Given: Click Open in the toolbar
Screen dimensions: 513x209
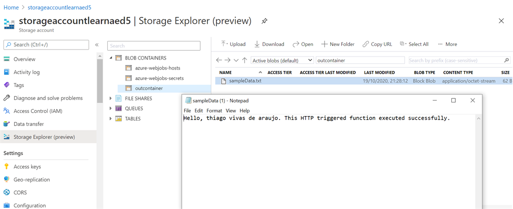Looking at the screenshot, I should (x=303, y=44).
